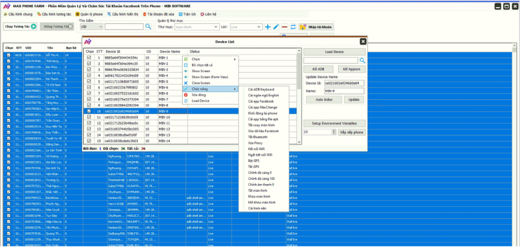Image resolution: width=520 pixels, height=247 pixels.
Task: Click the Update button
Action: [354, 99]
